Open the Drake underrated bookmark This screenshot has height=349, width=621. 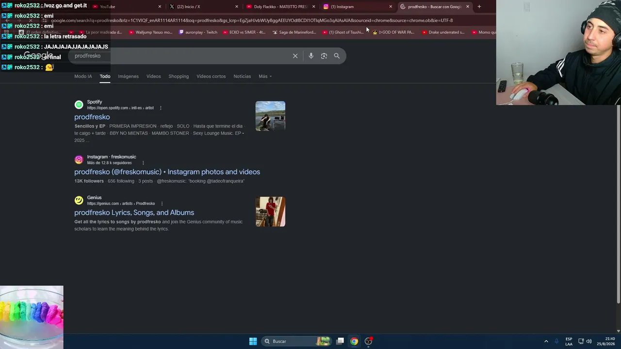tap(443, 32)
